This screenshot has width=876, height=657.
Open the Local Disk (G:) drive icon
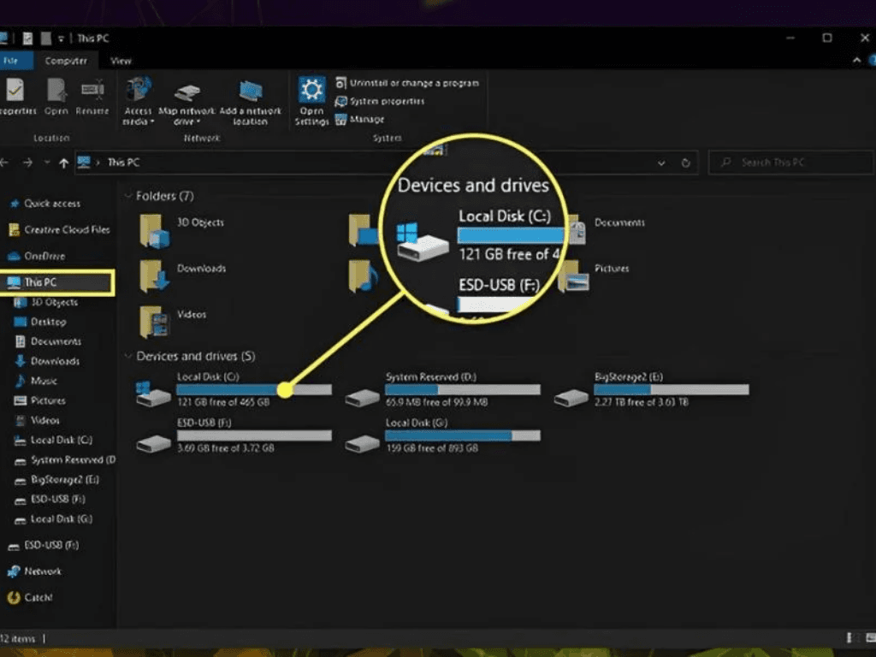[363, 442]
